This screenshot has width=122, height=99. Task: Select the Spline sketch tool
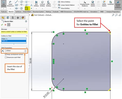(x=27, y=2)
